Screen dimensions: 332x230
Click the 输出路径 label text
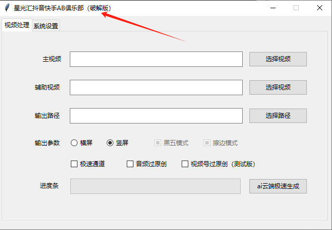coord(47,116)
